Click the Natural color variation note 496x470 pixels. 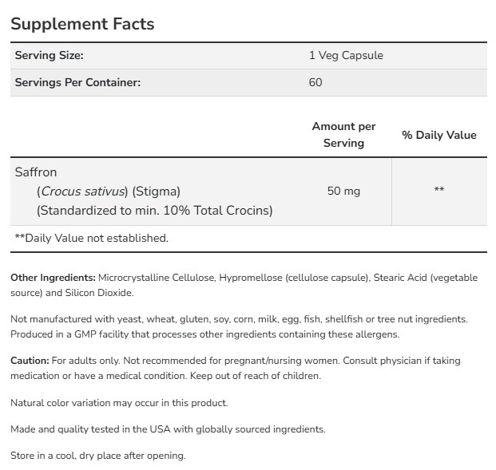119,403
